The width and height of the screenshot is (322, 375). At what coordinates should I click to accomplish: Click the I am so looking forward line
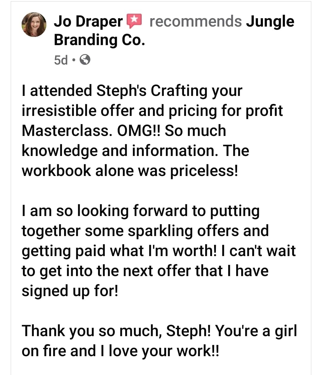click(141, 211)
